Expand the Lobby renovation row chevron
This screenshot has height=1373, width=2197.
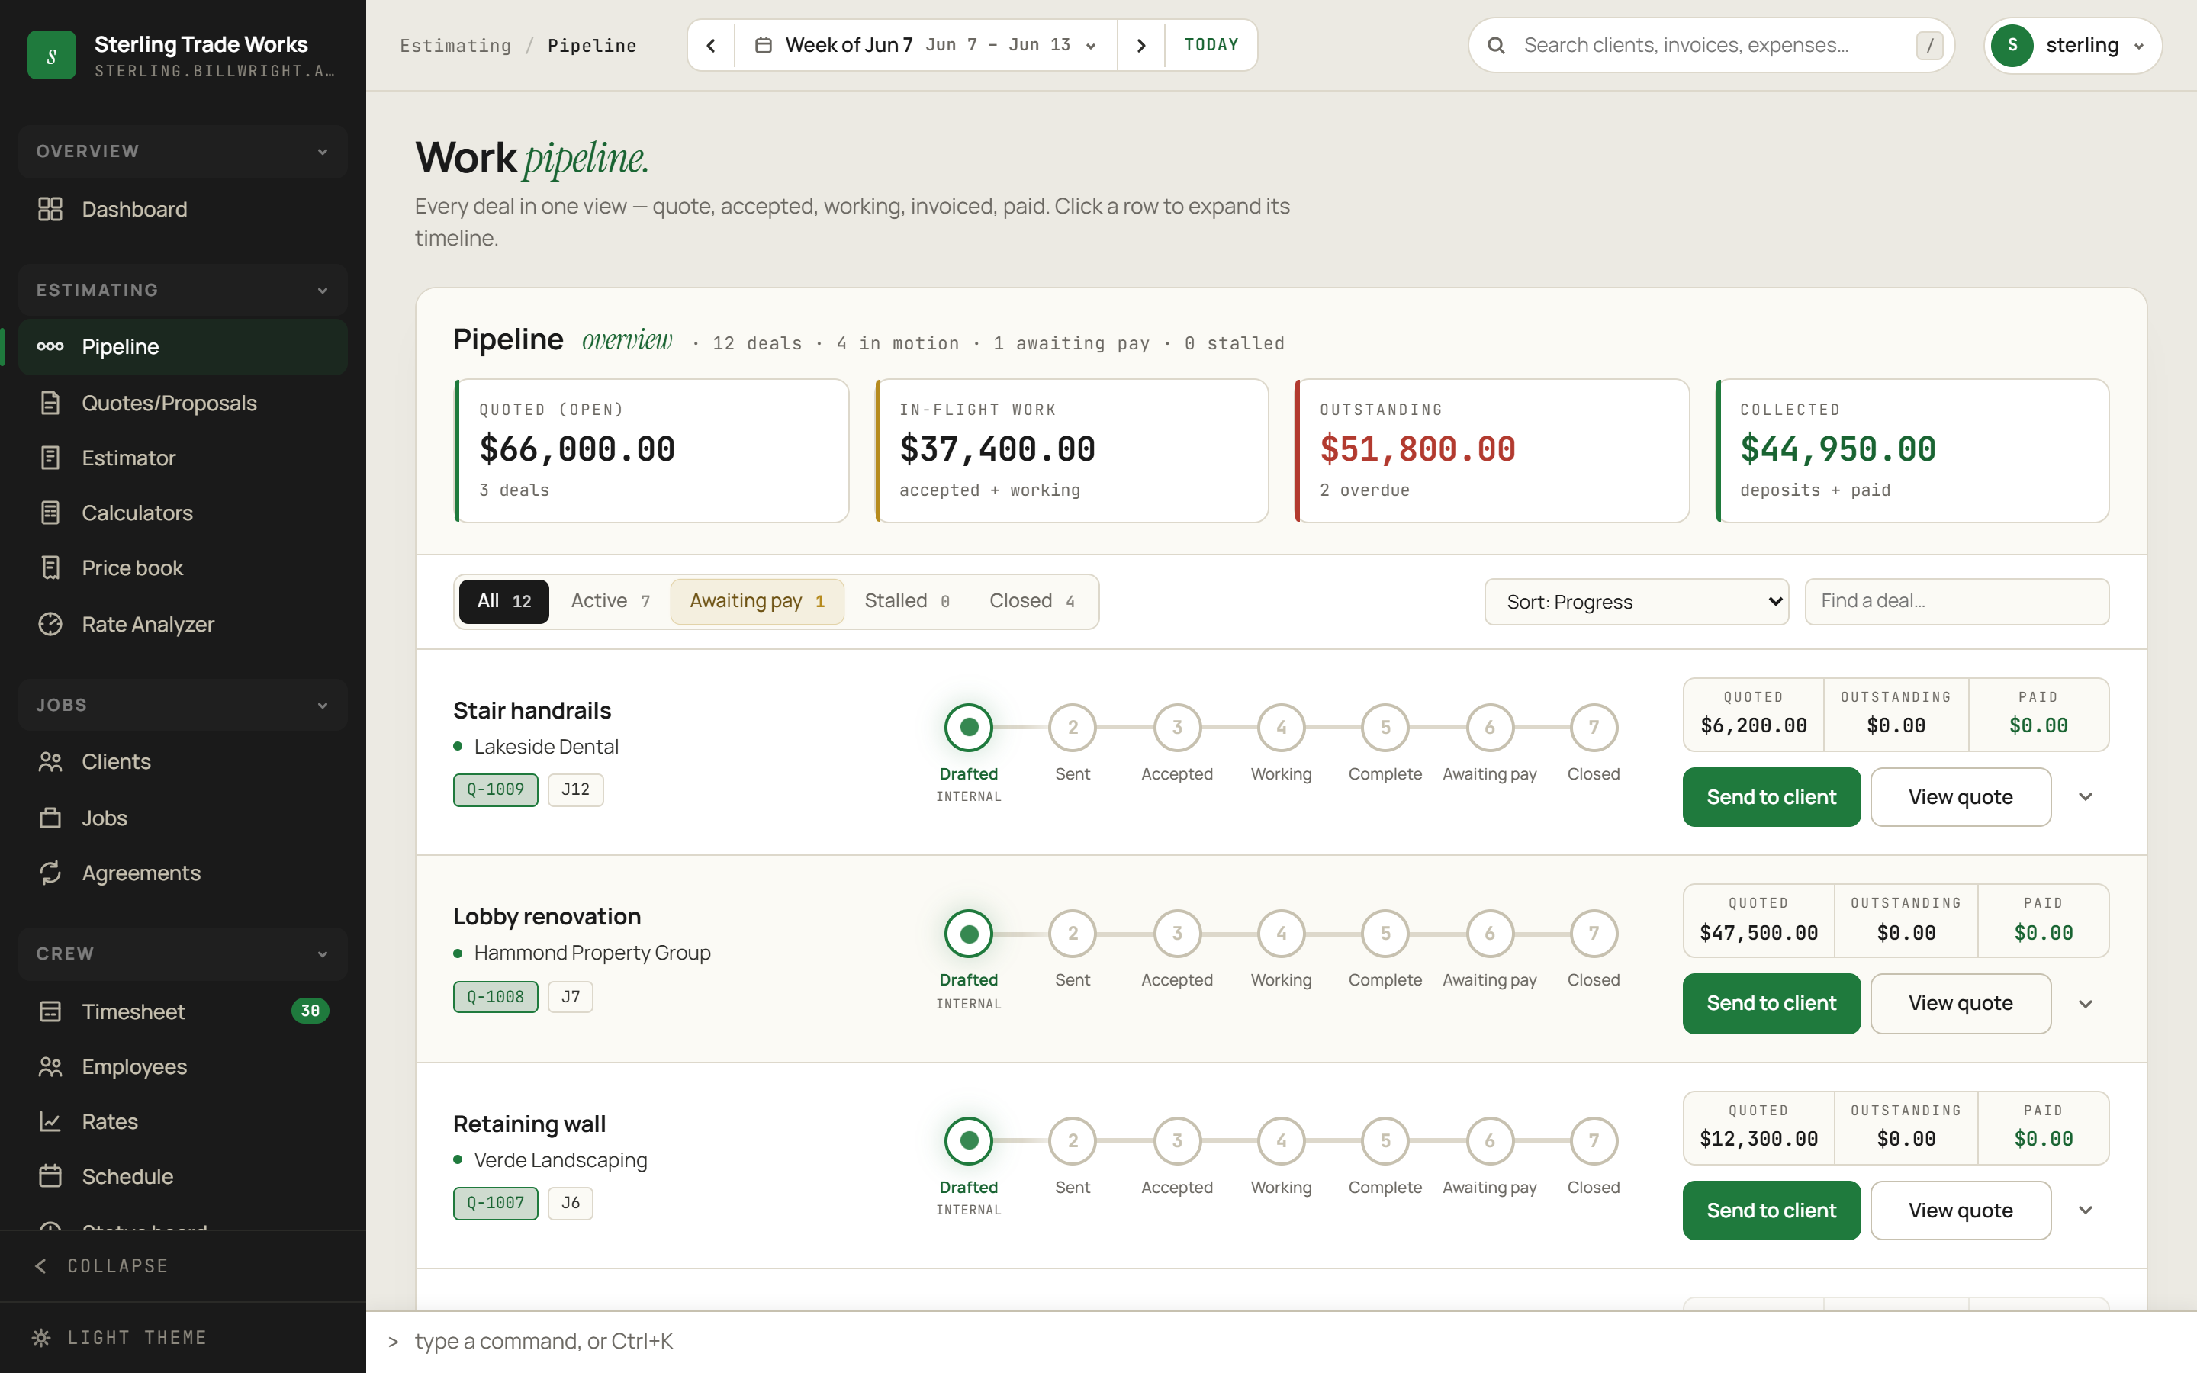[2086, 1003]
